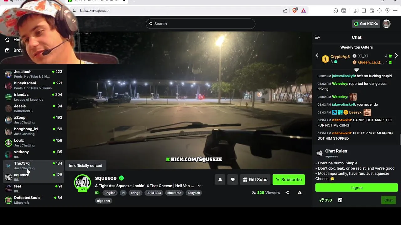The width and height of the screenshot is (401, 225).
Task: Expand the stream title details
Action: coord(199,186)
